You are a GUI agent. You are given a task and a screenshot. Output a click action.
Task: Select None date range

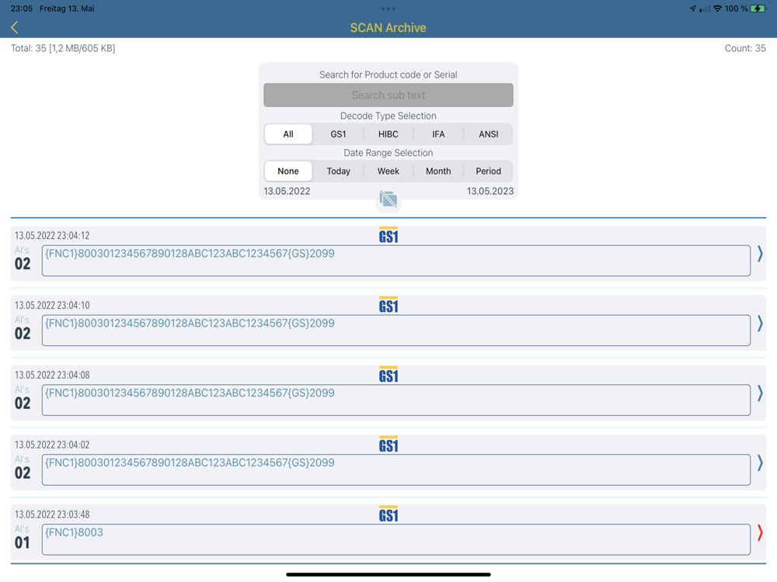[x=288, y=171]
